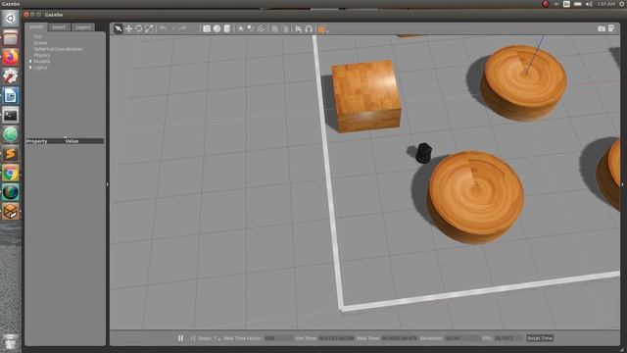This screenshot has width=627, height=353.
Task: Open the Files manager in the dock
Action: 11,37
